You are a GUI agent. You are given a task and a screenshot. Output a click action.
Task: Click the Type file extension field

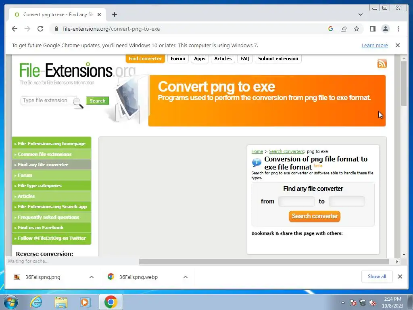coord(48,101)
